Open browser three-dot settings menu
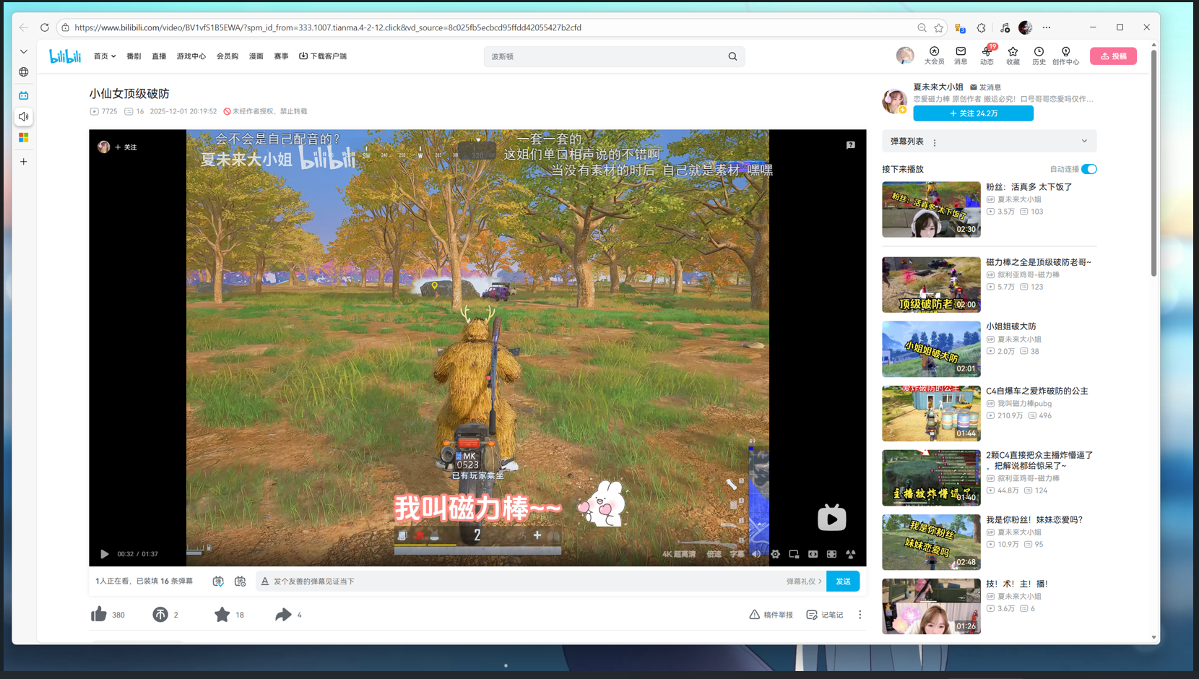 click(x=1047, y=27)
